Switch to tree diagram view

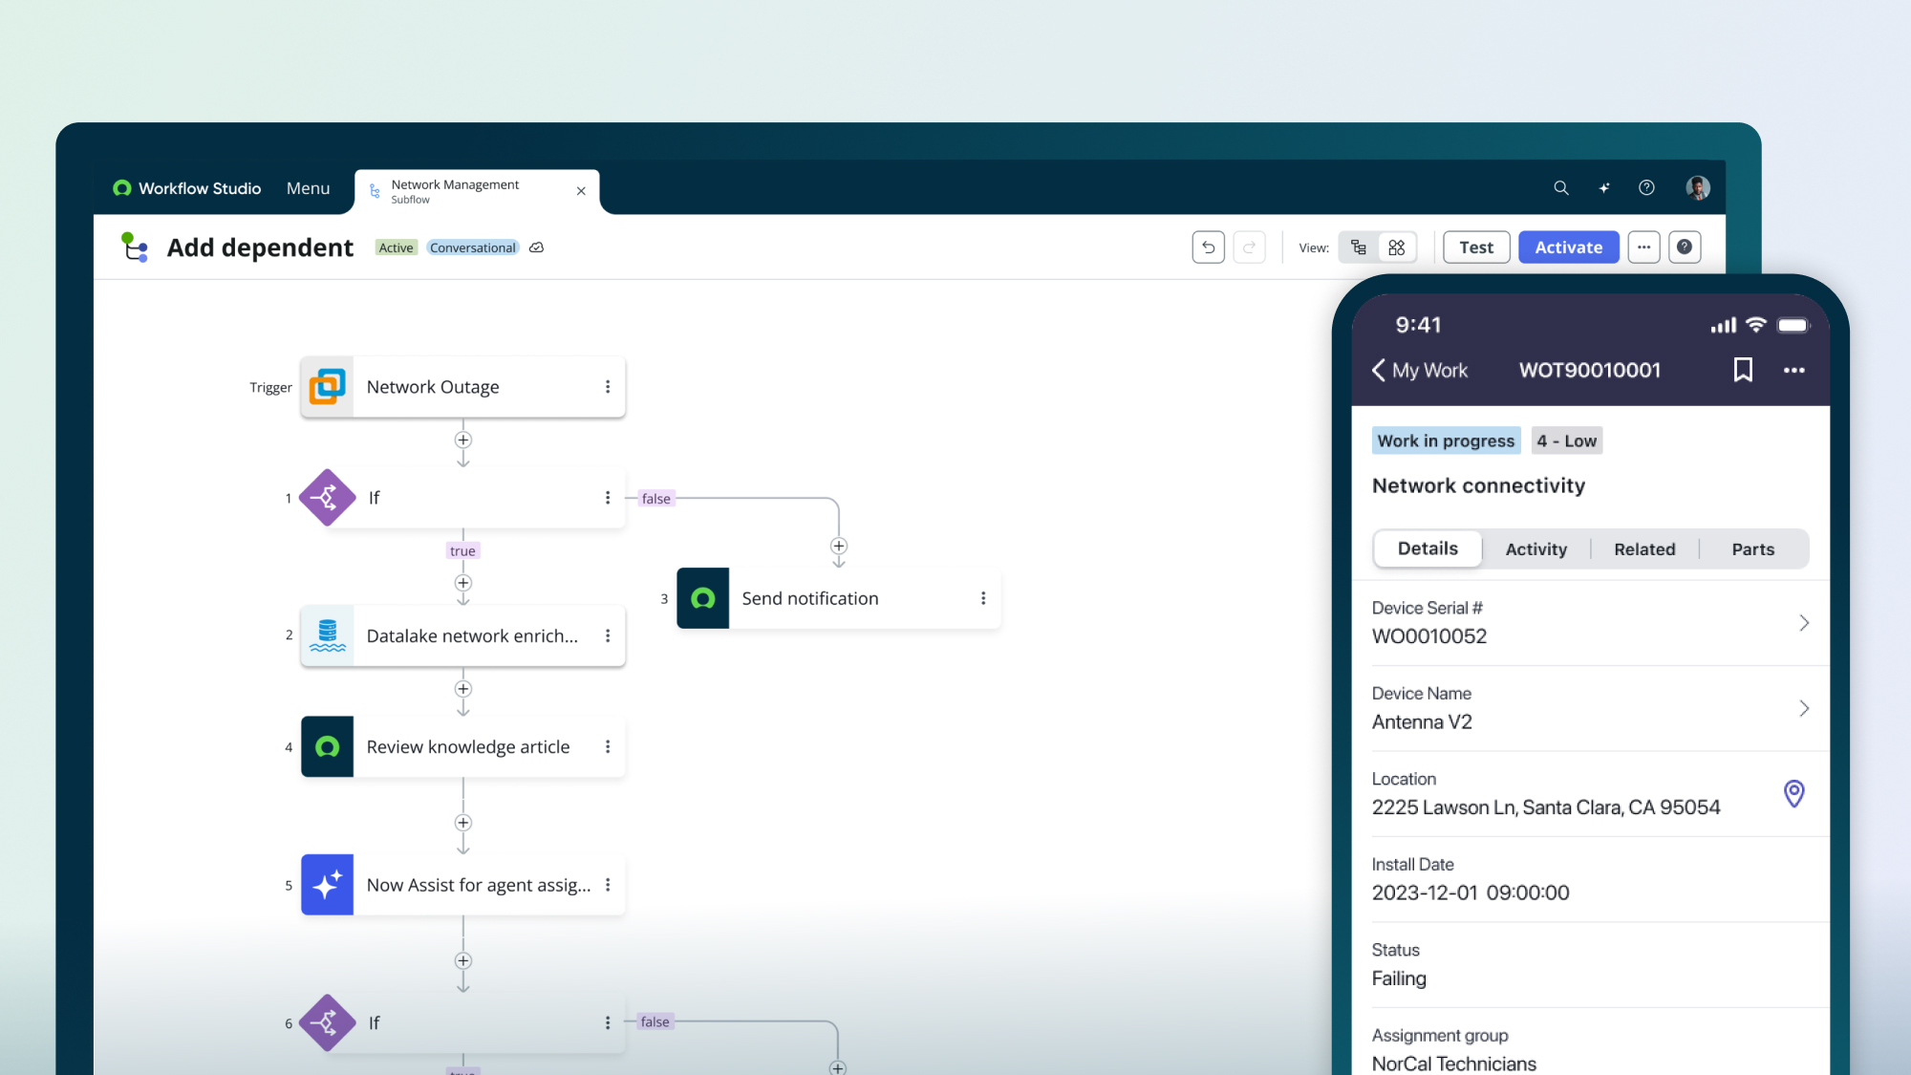click(1359, 247)
